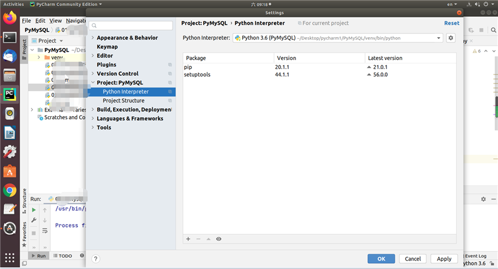Viewport: 498px width, 269px height.
Task: Expand Appearance & Behavior settings
Action: [x=93, y=38]
